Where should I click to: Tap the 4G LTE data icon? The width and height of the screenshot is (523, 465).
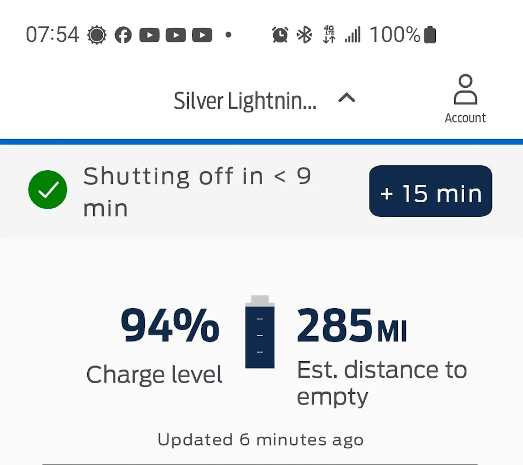(329, 35)
